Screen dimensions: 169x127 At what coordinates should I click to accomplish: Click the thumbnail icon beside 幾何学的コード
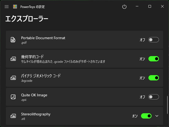coord(13,59)
